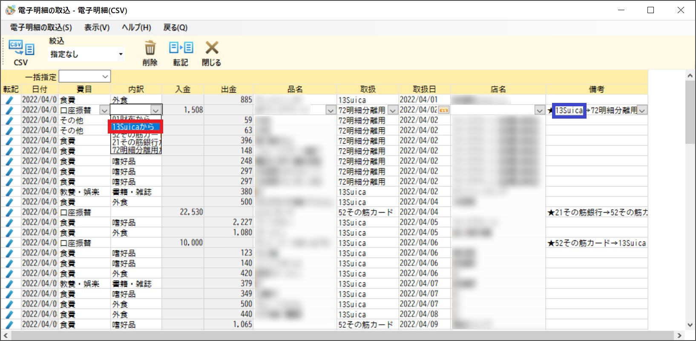The width and height of the screenshot is (696, 341).
Task: Open the 電子明細の取込(S) menu
Action: [x=41, y=27]
